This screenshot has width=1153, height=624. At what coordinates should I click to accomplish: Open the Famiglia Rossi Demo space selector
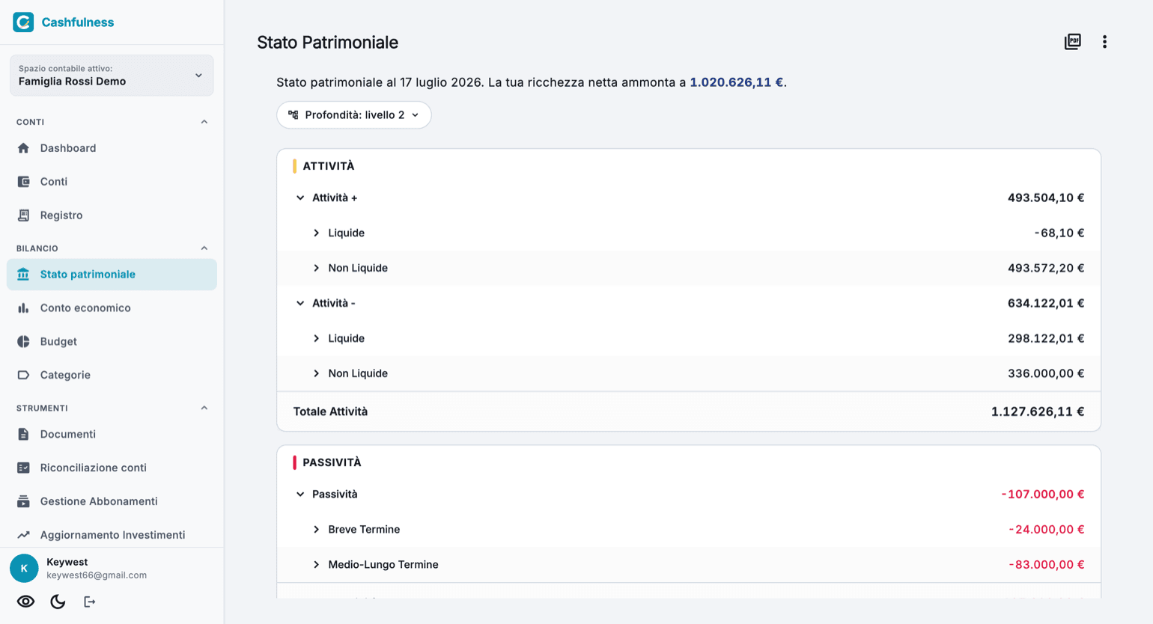[x=112, y=76]
